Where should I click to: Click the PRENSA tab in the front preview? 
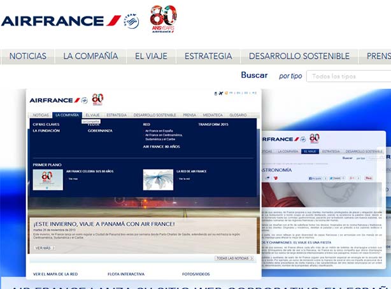[x=190, y=115]
